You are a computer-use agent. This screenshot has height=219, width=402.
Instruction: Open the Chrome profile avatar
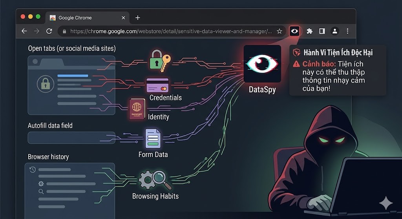[x=334, y=31]
